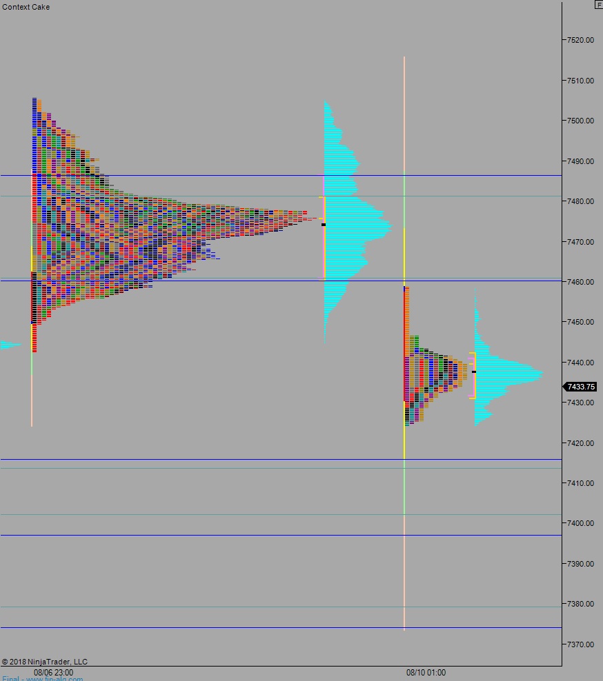Click the F button at chart corner
603x681 pixels.
[x=599, y=4]
